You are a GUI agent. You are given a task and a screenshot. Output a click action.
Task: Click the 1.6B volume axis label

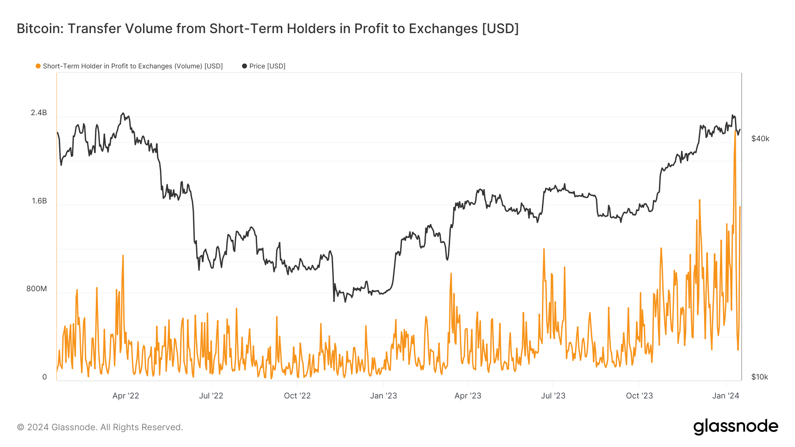(x=39, y=201)
